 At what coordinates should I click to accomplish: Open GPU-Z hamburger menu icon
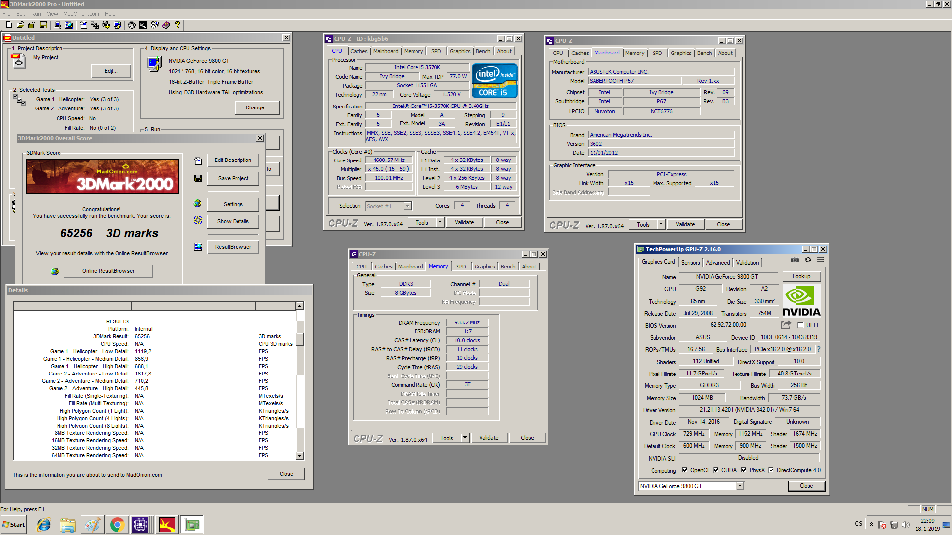tap(821, 260)
